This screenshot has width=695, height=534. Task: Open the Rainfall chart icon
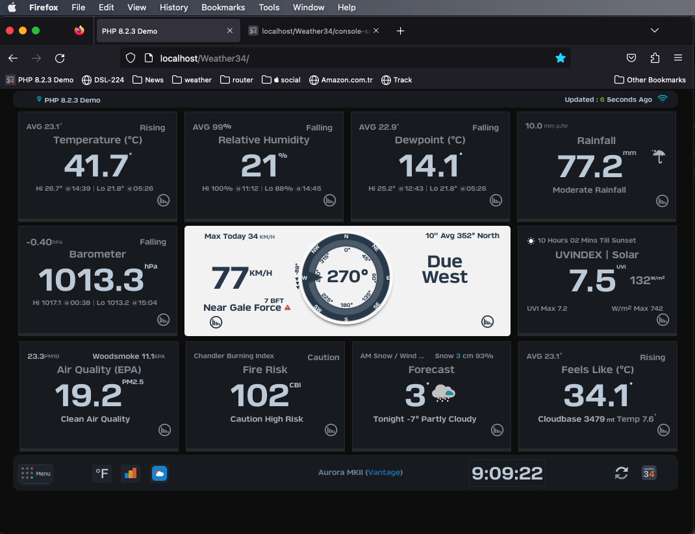663,201
